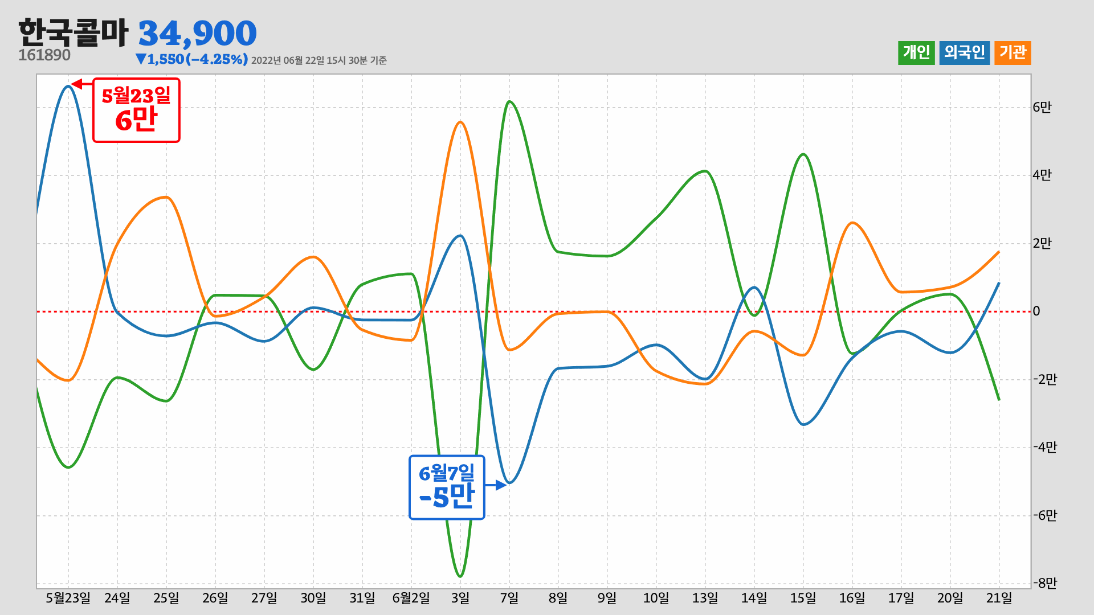Click the blue line peak on 5월23일
The width and height of the screenshot is (1094, 615).
coord(68,86)
